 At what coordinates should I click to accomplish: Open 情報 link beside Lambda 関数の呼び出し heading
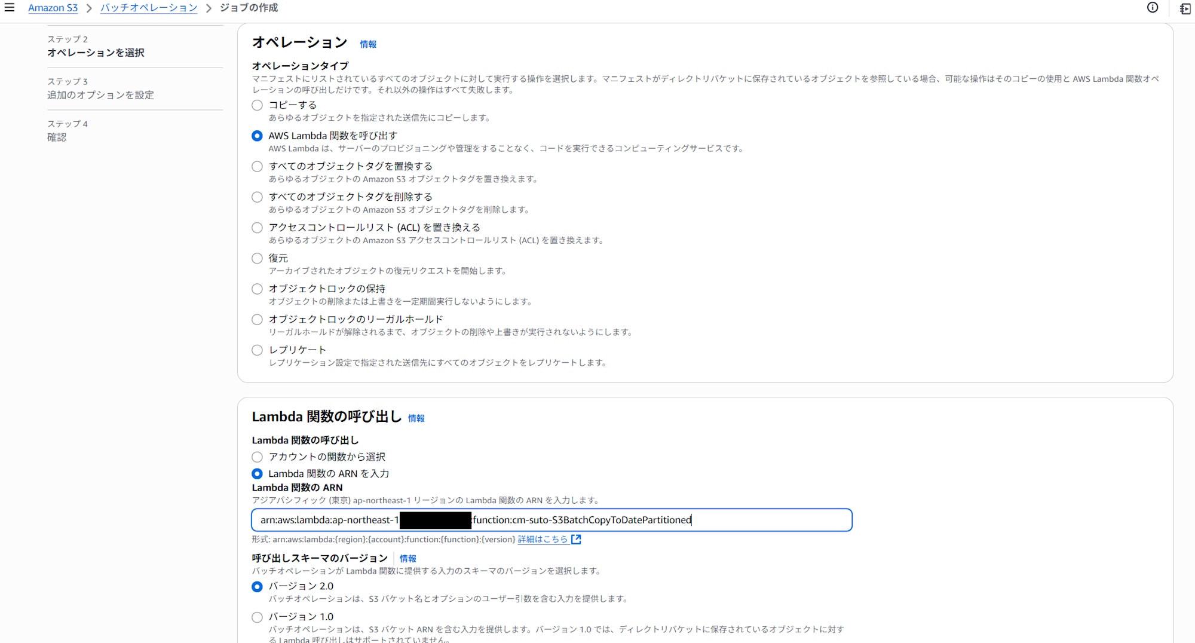(416, 418)
